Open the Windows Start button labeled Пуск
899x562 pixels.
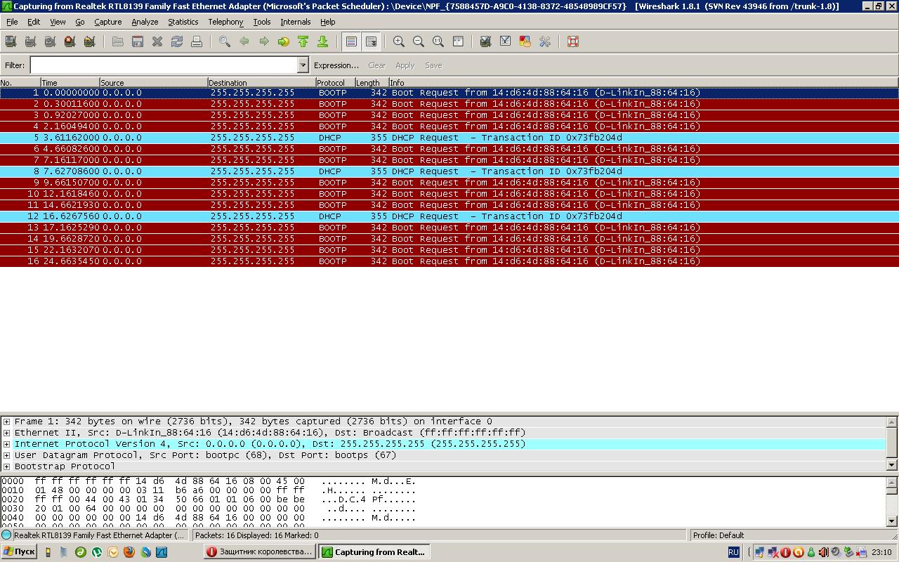point(19,552)
